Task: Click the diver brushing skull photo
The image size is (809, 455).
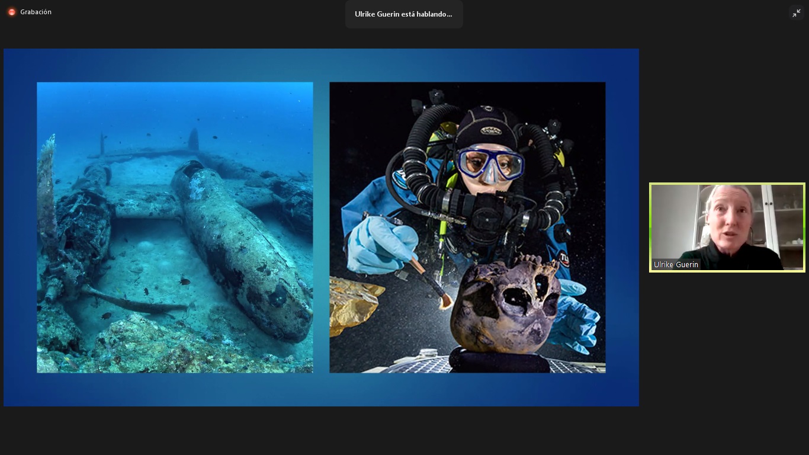Action: point(467,227)
